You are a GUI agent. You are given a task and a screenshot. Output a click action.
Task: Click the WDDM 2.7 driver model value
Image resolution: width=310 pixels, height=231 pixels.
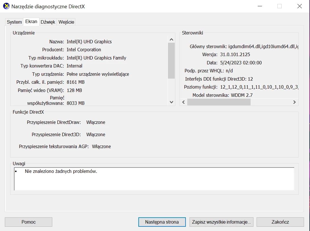pyautogui.click(x=242, y=95)
